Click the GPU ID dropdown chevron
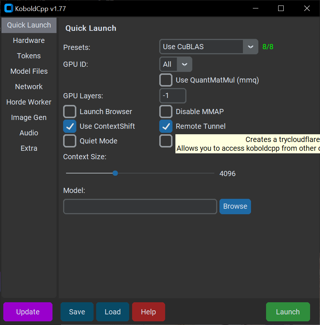This screenshot has height=325, width=320. point(184,64)
